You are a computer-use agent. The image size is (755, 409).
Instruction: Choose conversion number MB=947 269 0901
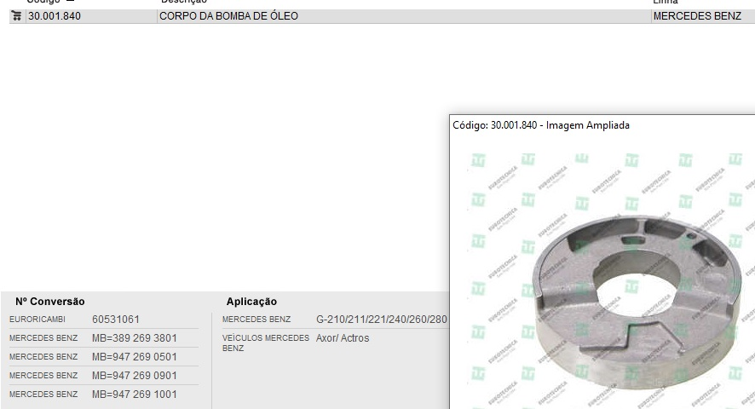pos(135,376)
